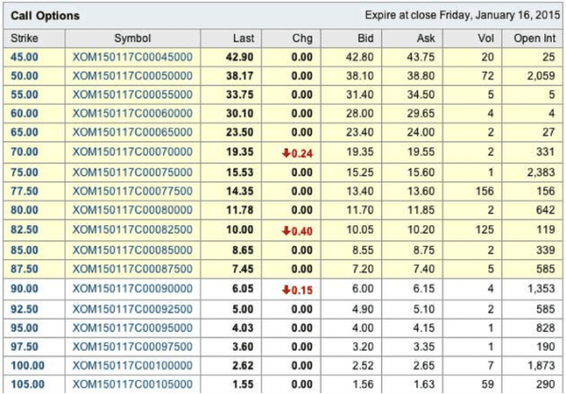Screen dimensions: 566x394
Task: Open the 45.00 strike price link
Action: tap(24, 57)
